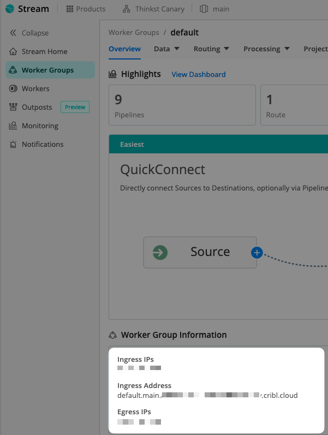The width and height of the screenshot is (328, 435).
Task: Open the Notifications page
Action: 43,144
